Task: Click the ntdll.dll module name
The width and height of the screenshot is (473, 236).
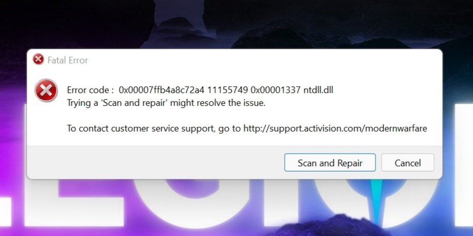Action: click(318, 90)
